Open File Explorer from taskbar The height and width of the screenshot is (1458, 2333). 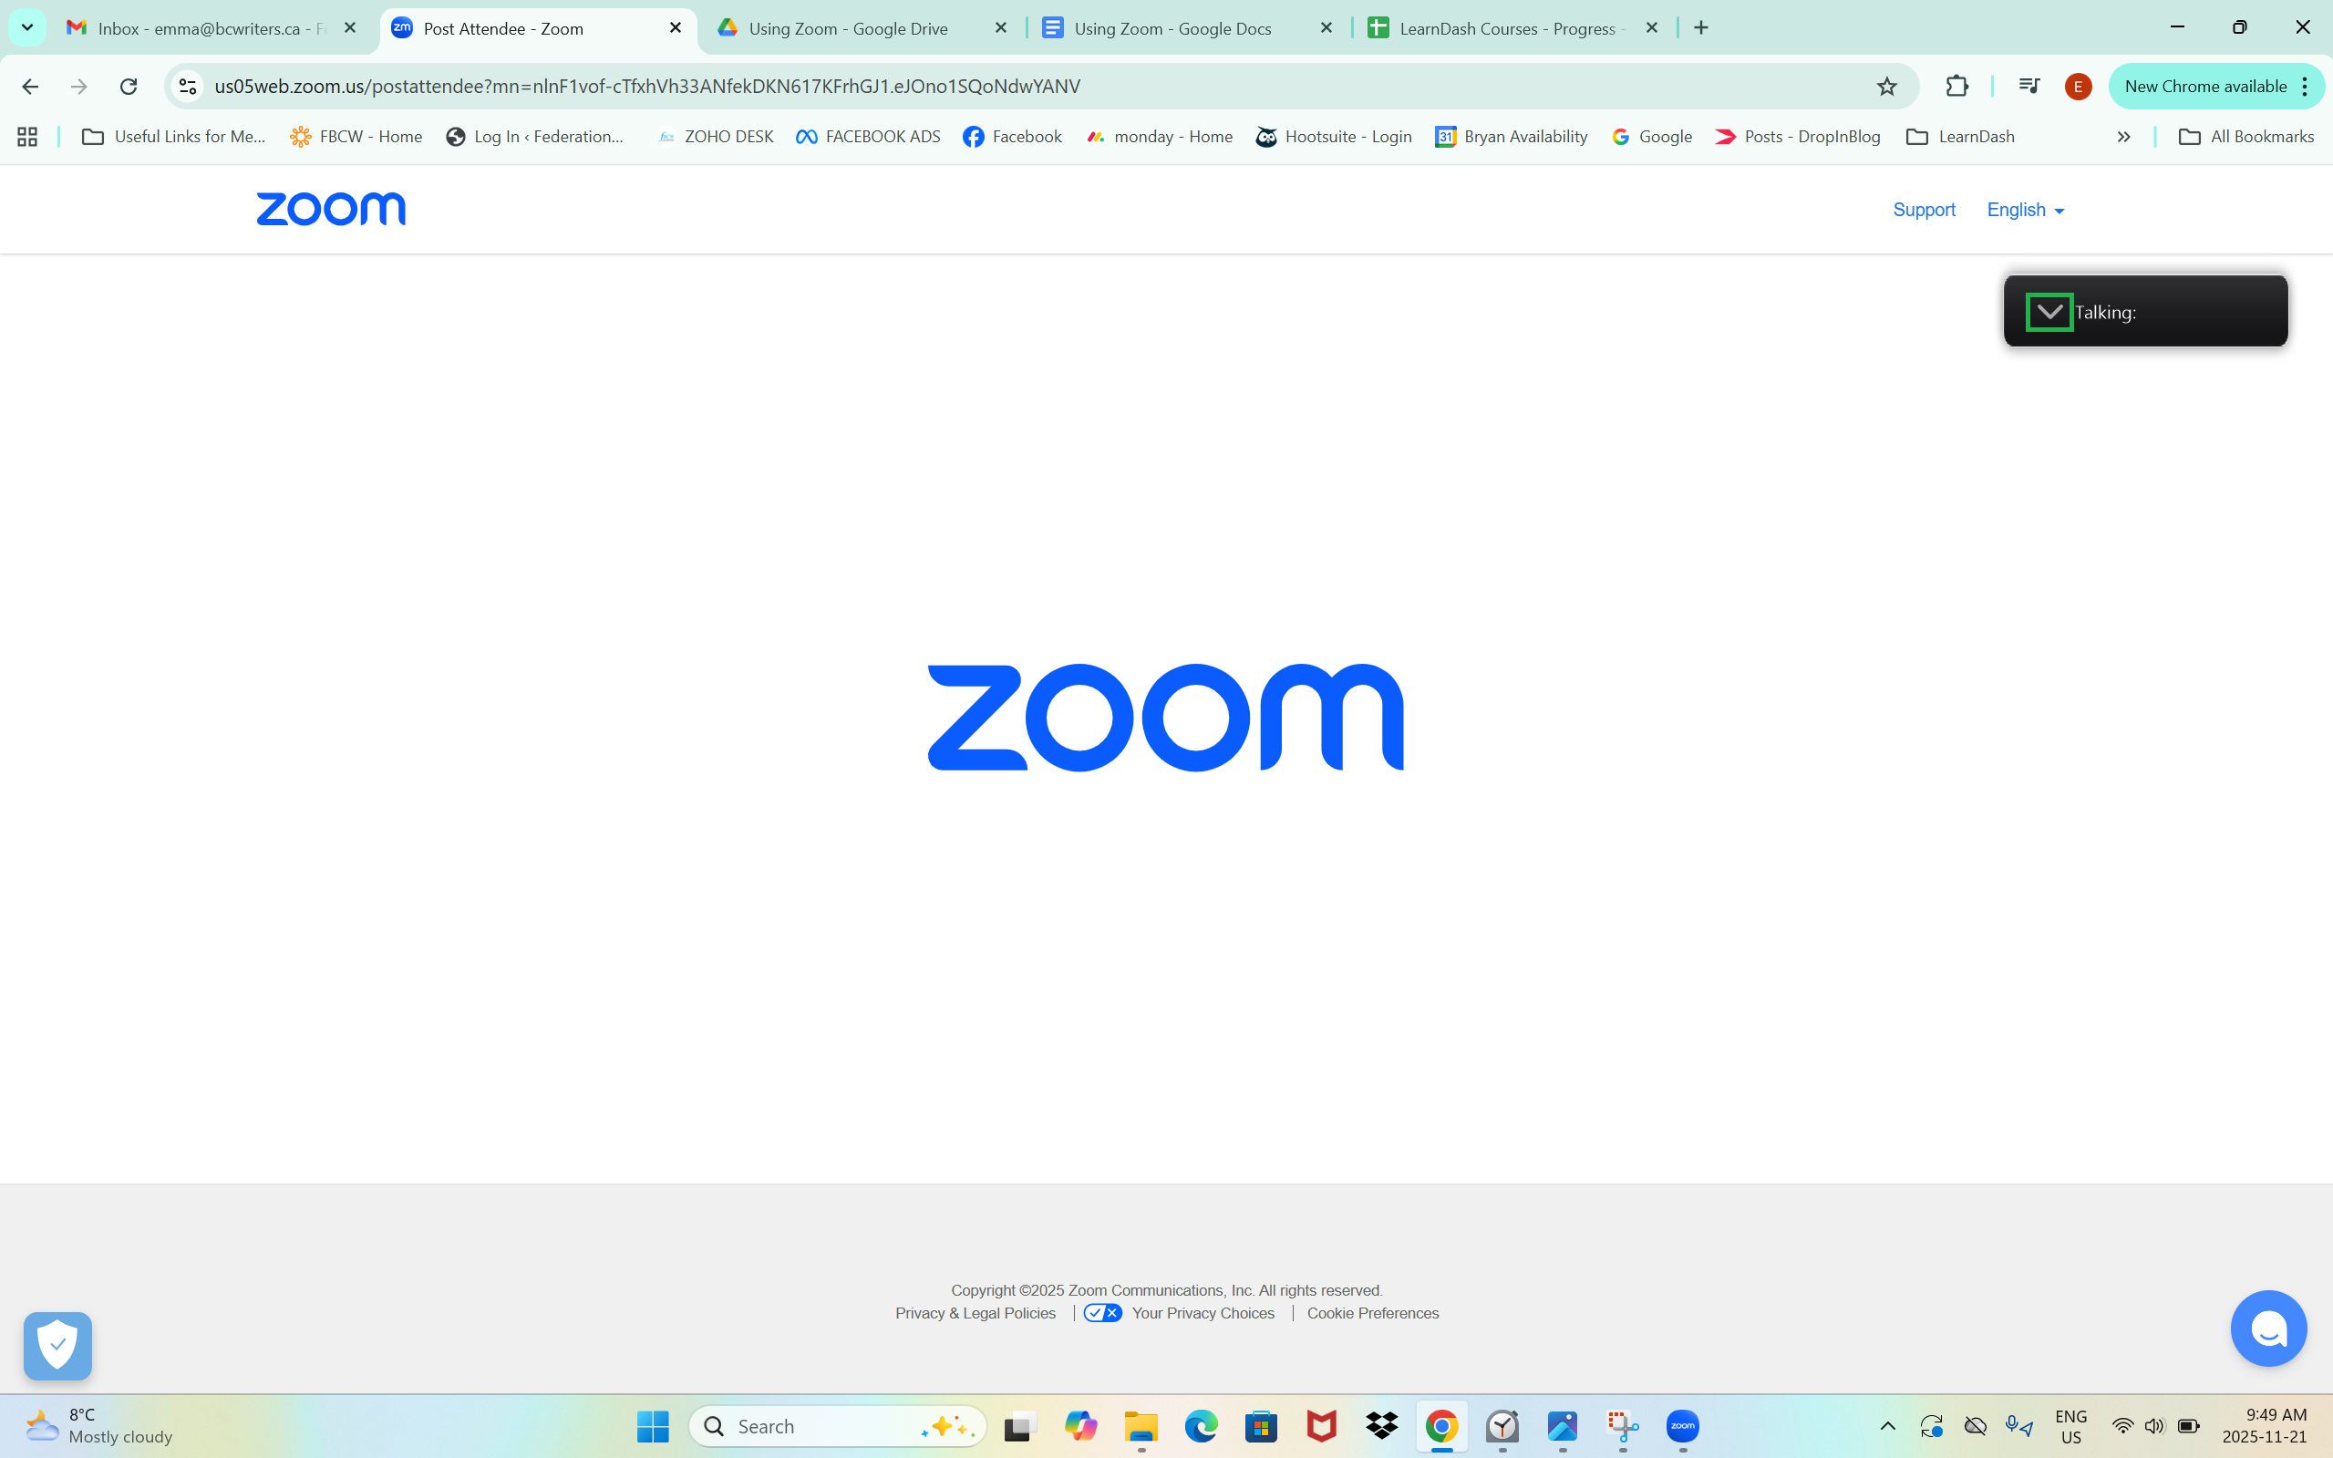(x=1141, y=1426)
